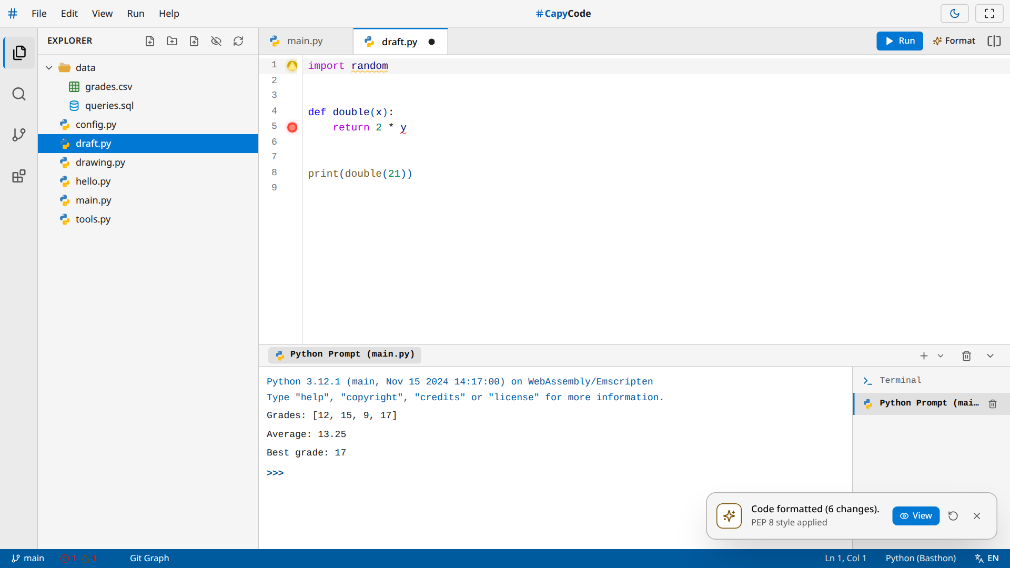The height and width of the screenshot is (568, 1010).
Task: Click the New Folder icon in Explorer
Action: click(x=172, y=41)
